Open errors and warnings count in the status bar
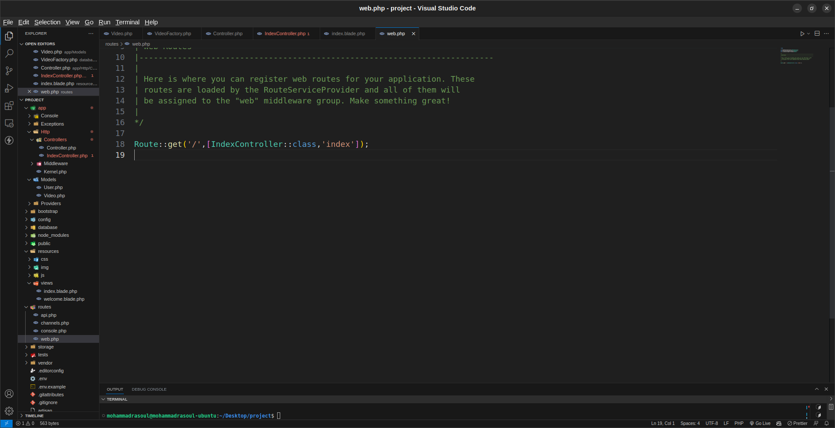Image resolution: width=835 pixels, height=428 pixels. [x=25, y=423]
